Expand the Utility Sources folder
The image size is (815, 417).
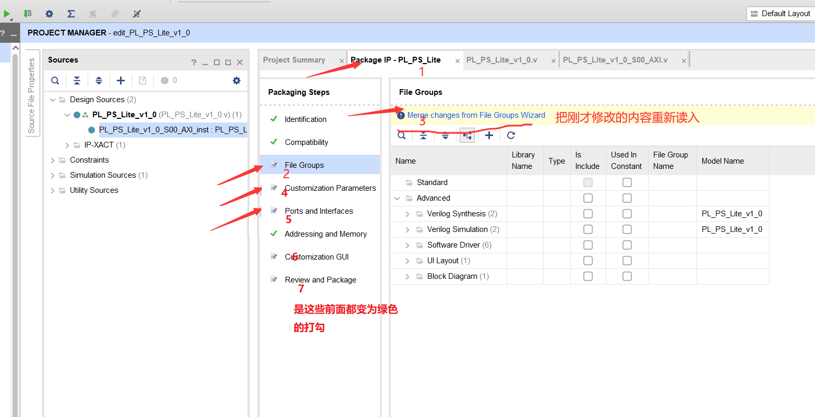53,190
